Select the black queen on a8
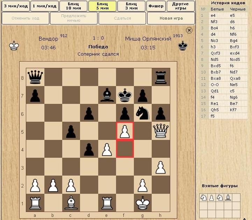252x220 pixels. pos(35,77)
